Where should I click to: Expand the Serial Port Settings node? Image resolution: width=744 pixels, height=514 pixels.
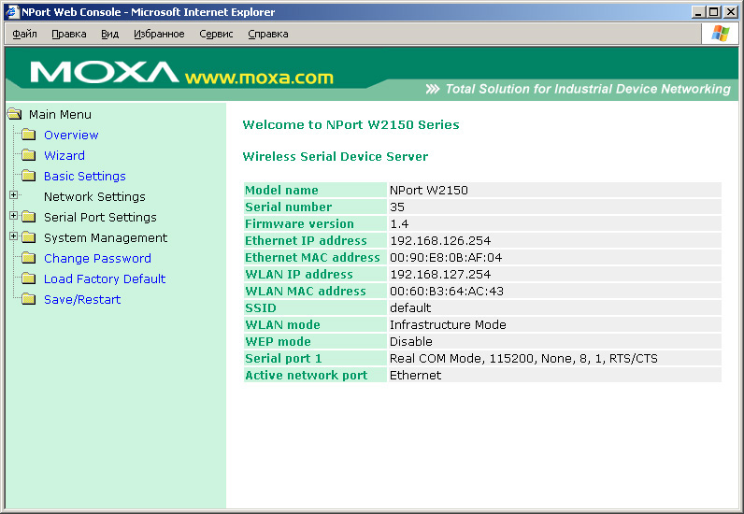(x=14, y=216)
